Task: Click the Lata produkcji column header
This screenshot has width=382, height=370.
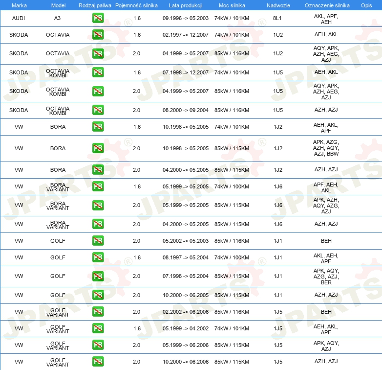Action: 186,5
